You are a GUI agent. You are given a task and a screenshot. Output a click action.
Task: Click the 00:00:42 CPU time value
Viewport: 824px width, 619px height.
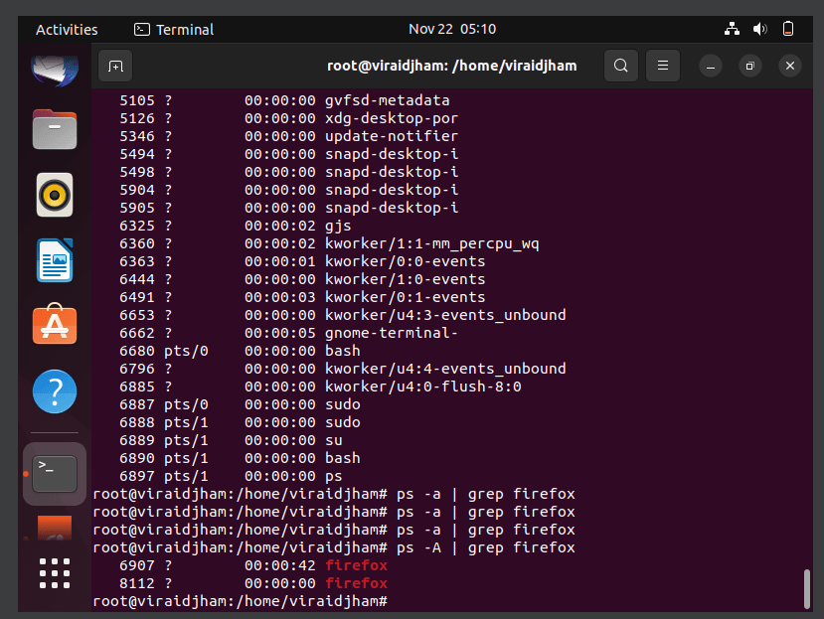click(280, 565)
